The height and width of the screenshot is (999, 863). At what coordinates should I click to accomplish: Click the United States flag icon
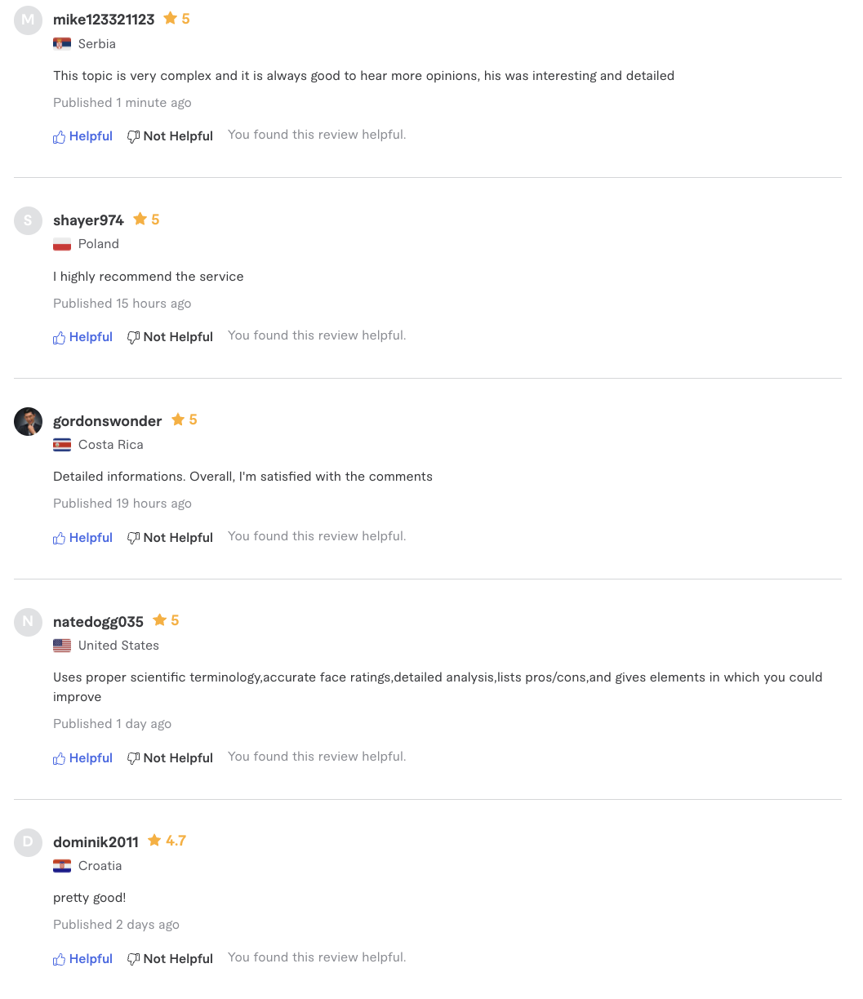click(62, 646)
